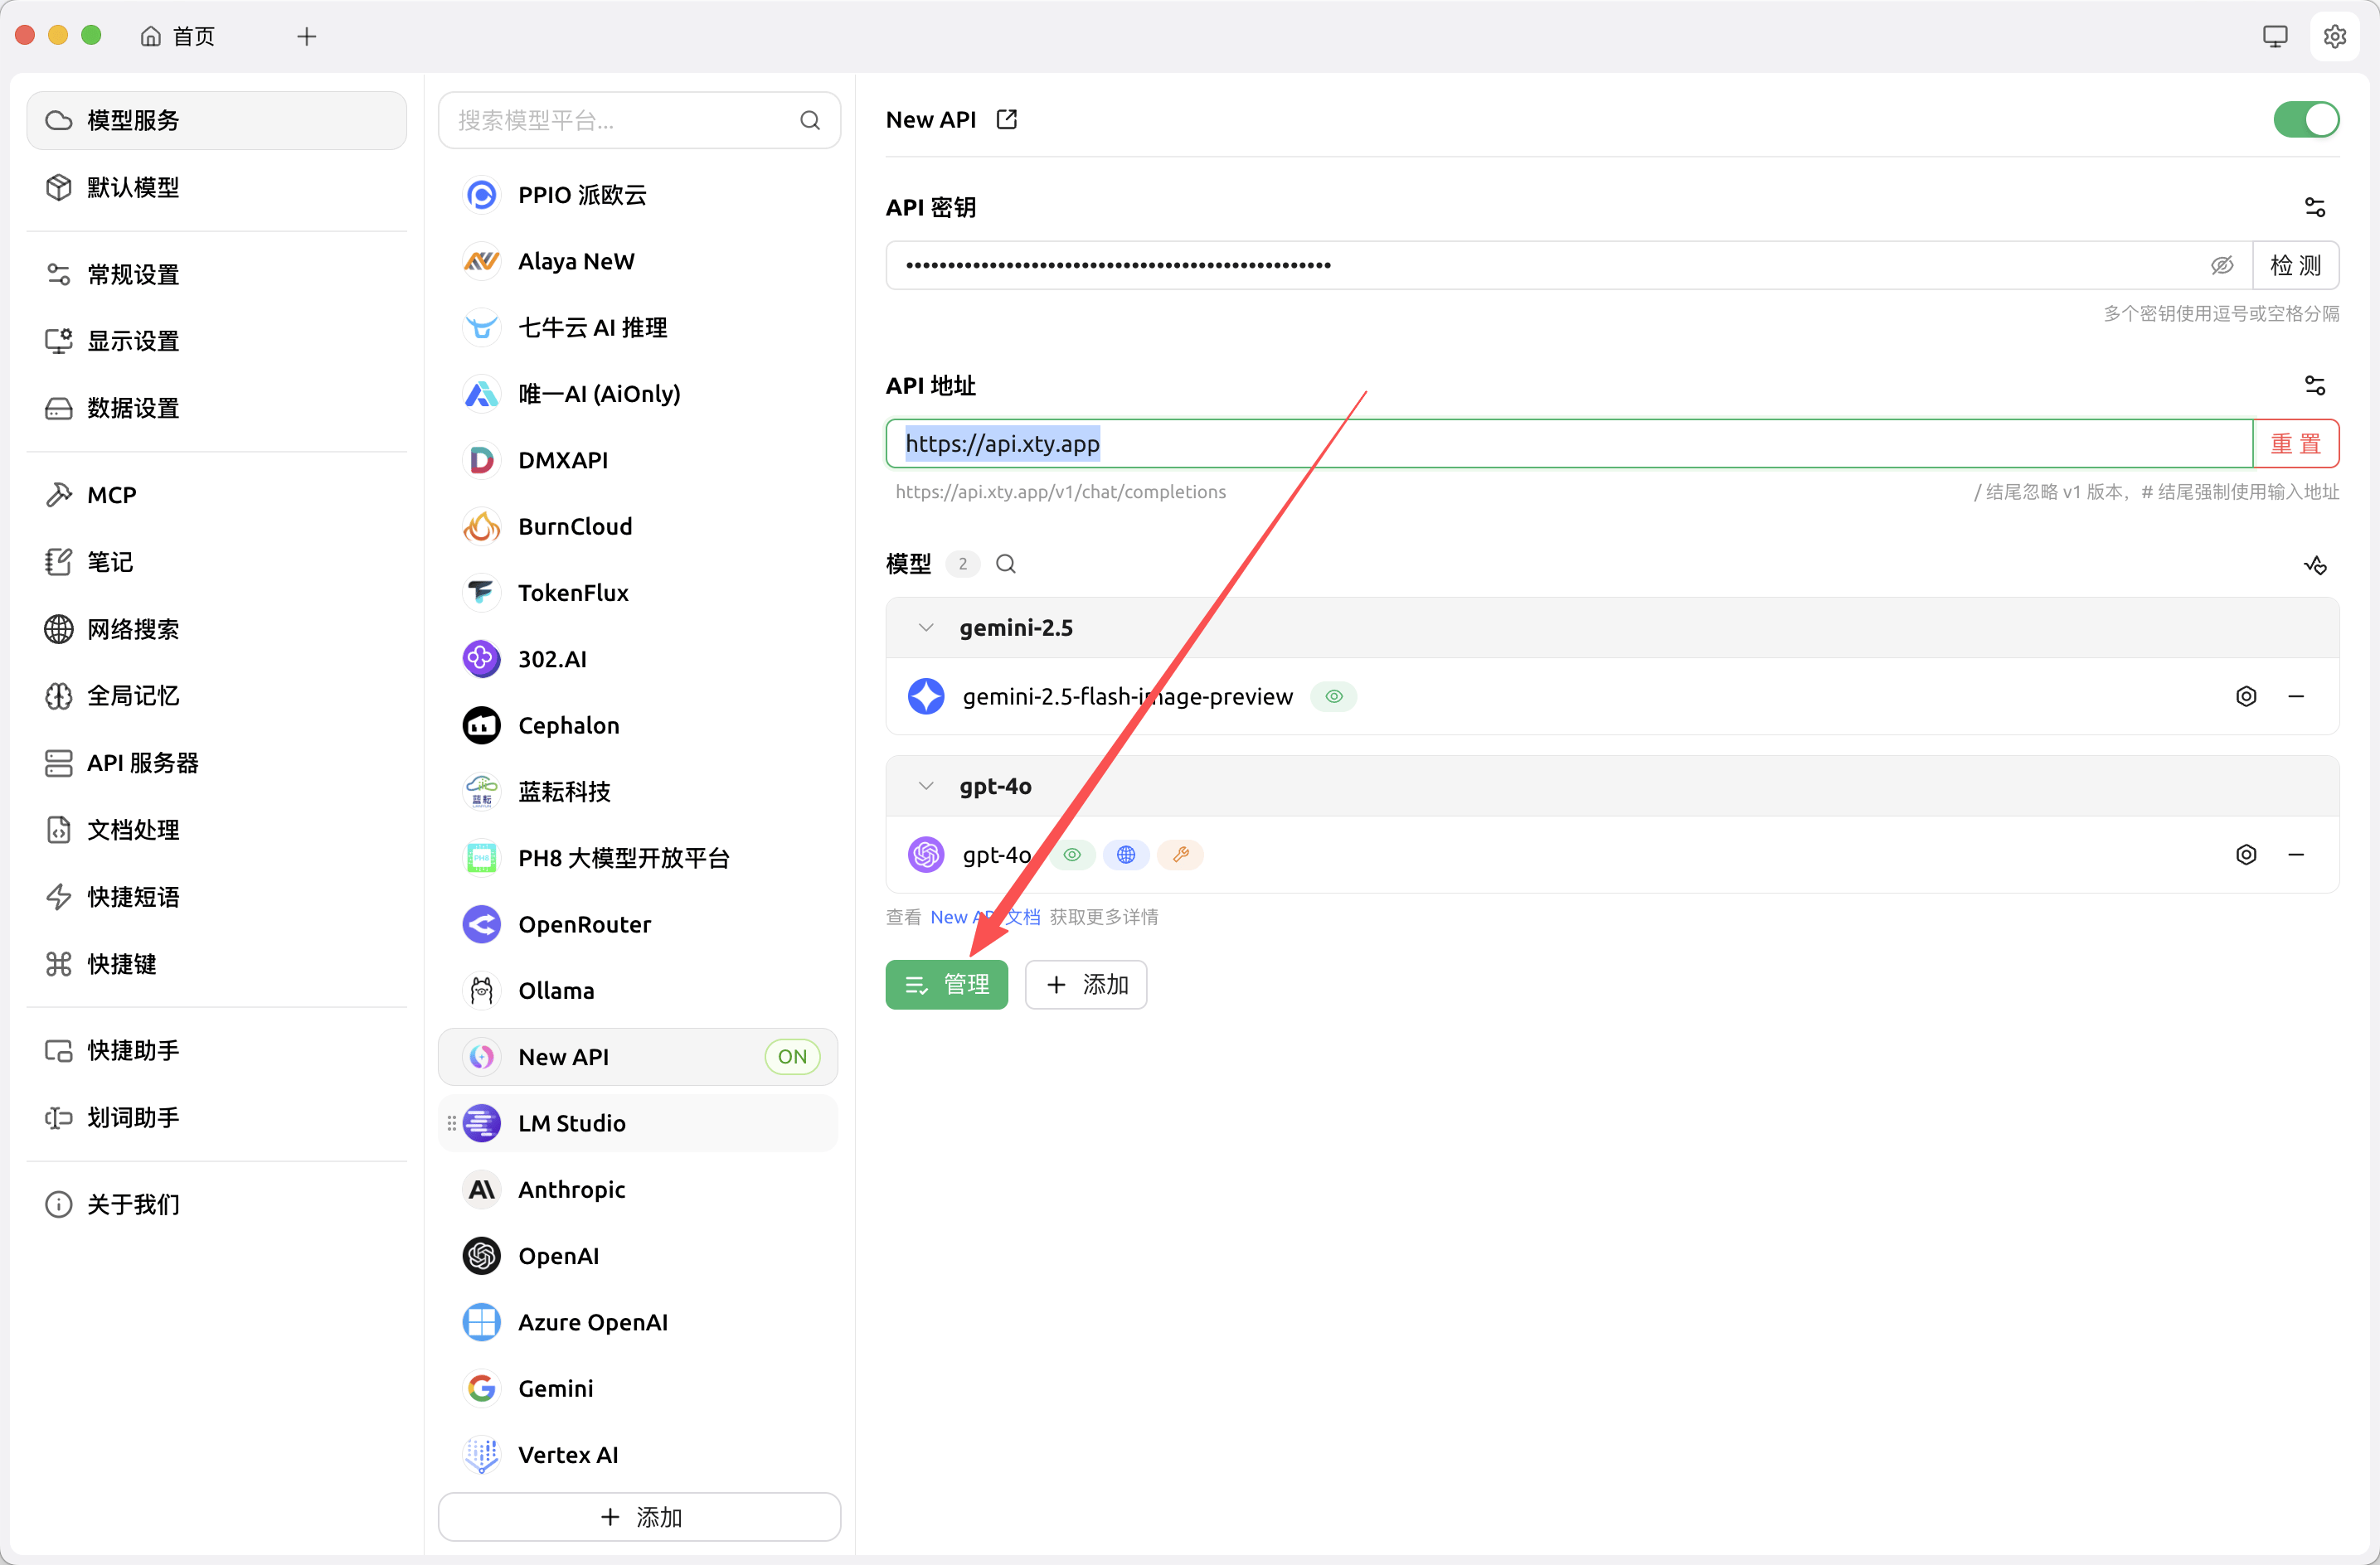This screenshot has height=1565, width=2380.
Task: Select 网络搜索 in the sidebar
Action: pyautogui.click(x=131, y=630)
